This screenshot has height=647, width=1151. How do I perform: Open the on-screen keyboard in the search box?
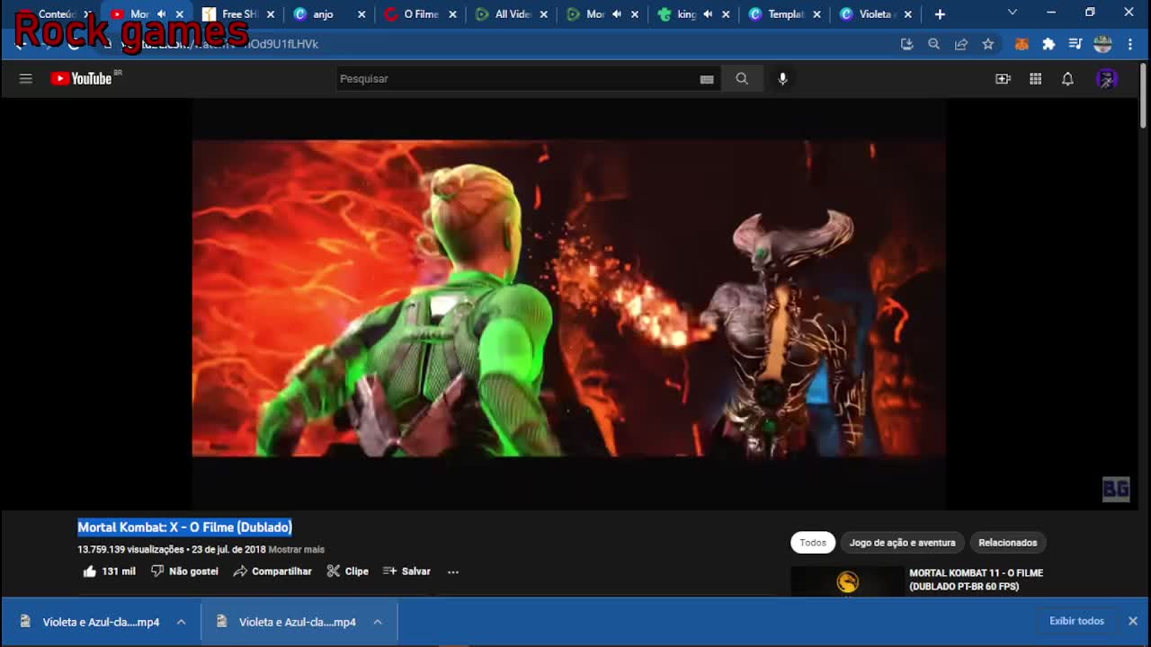(707, 79)
